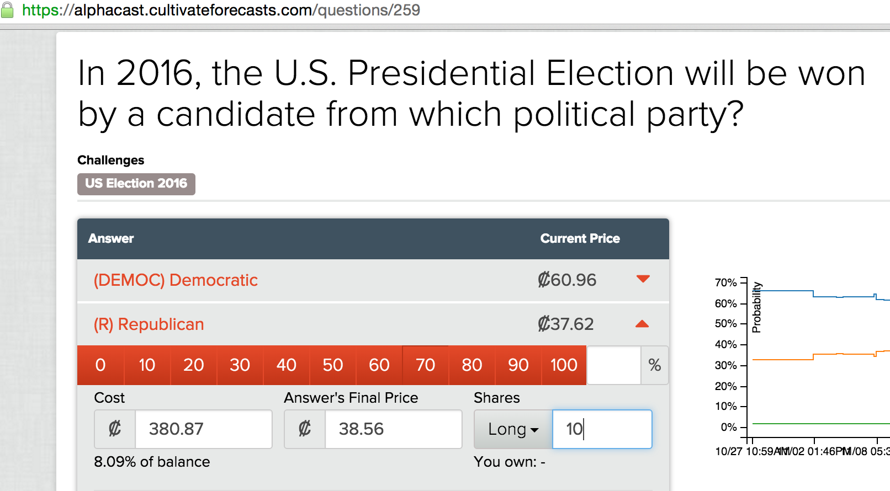
Task: Click the green padlock icon in address bar
Action: tap(7, 10)
